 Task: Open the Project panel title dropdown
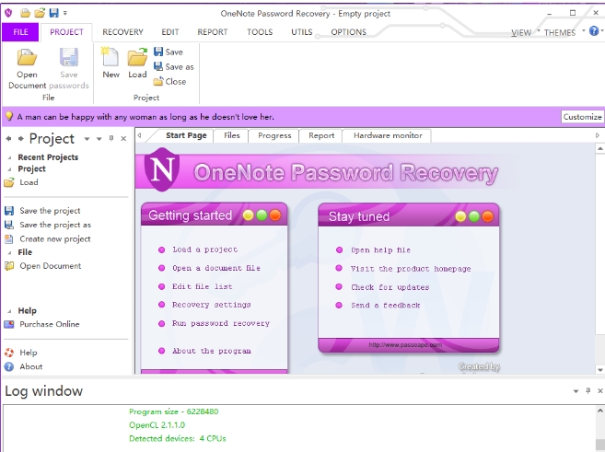tap(87, 139)
